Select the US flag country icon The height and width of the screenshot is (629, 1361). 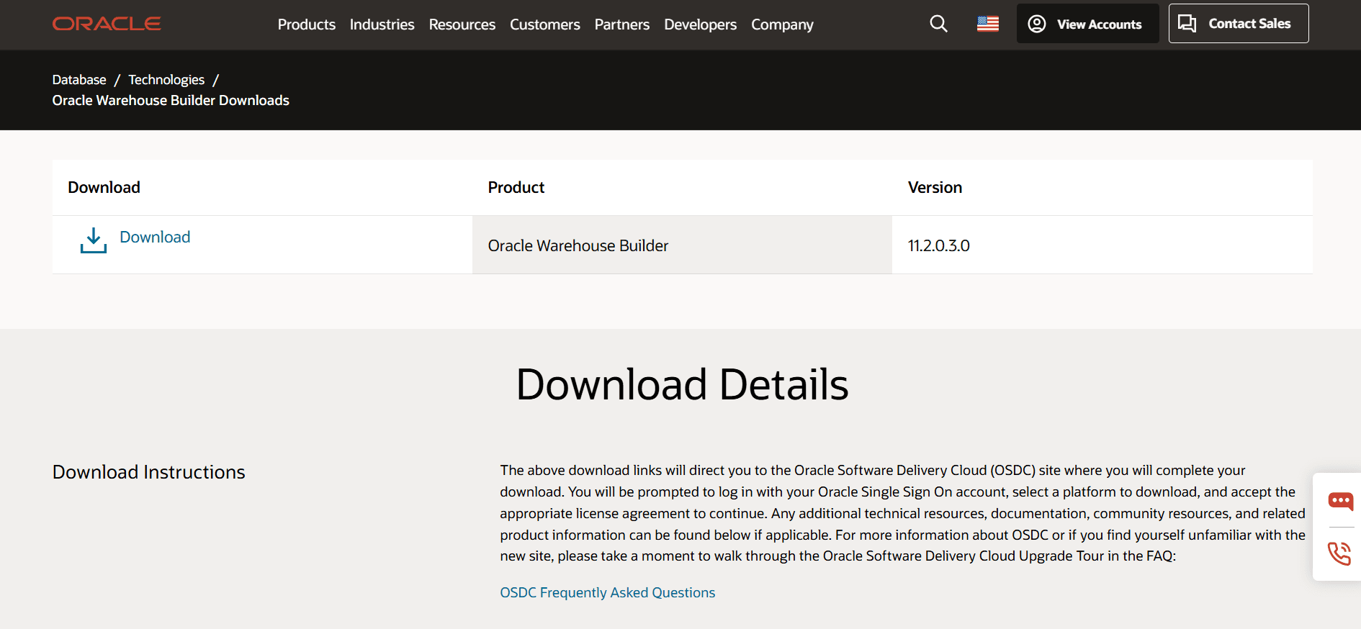pyautogui.click(x=987, y=24)
